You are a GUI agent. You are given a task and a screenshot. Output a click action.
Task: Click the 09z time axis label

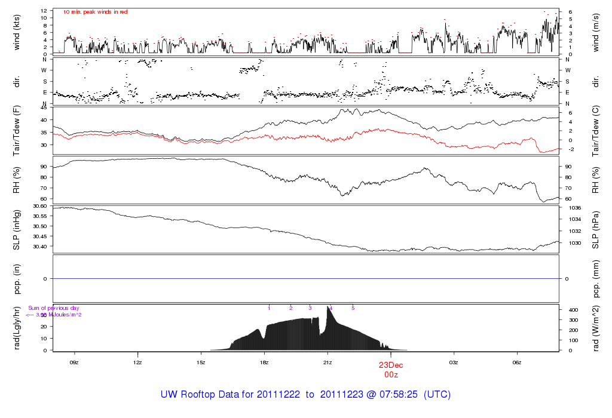point(74,362)
